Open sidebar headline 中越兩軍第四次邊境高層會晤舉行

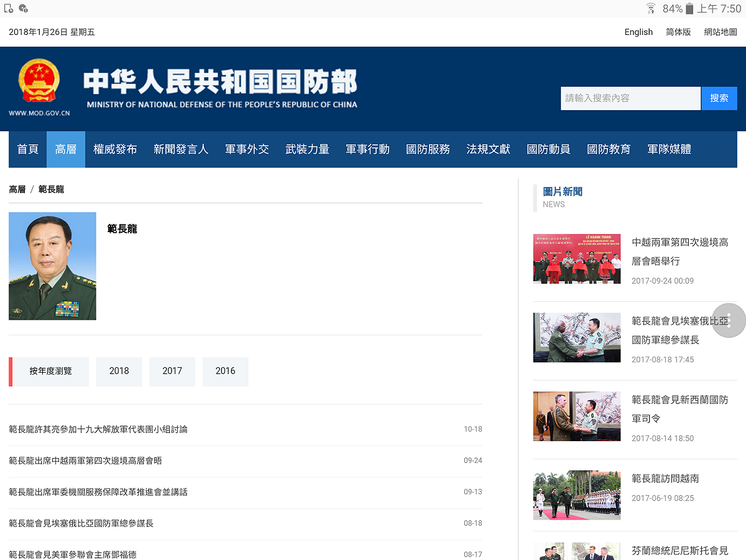point(680,251)
